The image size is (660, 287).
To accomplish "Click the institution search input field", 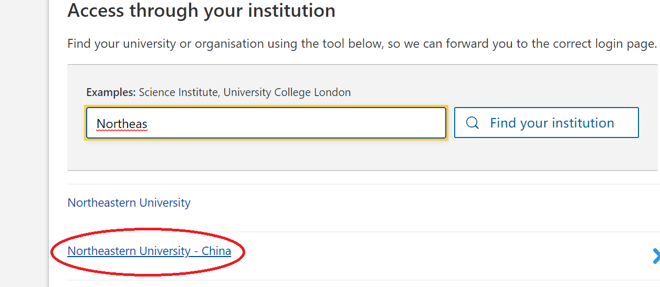I will 266,123.
